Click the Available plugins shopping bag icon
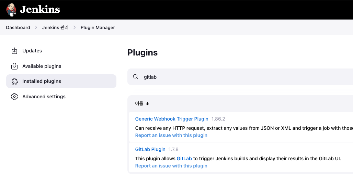Screen dimensions: 353x175 click(x=14, y=66)
